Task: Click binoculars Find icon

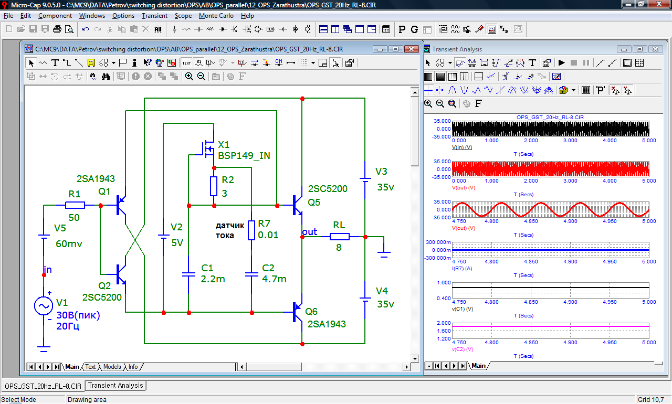Action: (x=106, y=76)
